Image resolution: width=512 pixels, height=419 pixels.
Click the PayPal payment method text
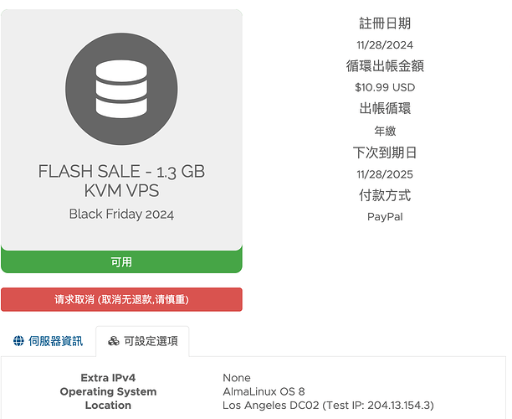pos(385,217)
